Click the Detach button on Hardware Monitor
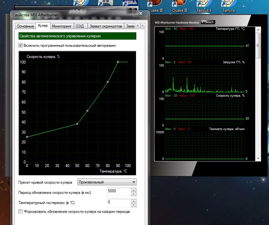The width and height of the screenshot is (269, 225). [x=208, y=22]
